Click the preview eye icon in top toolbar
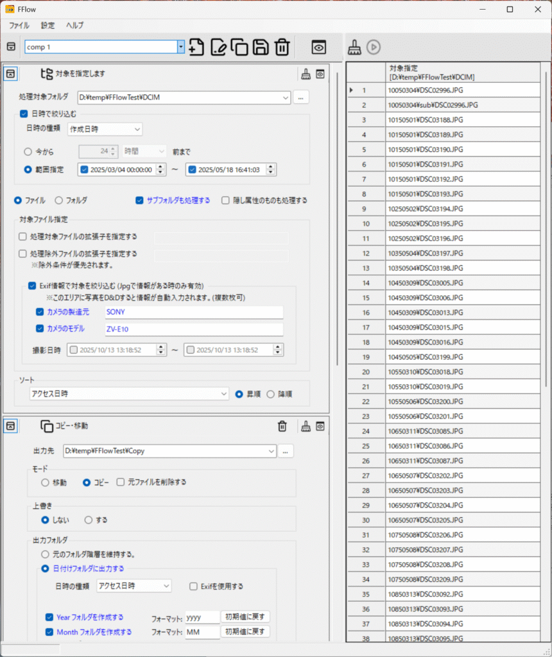 pos(319,47)
